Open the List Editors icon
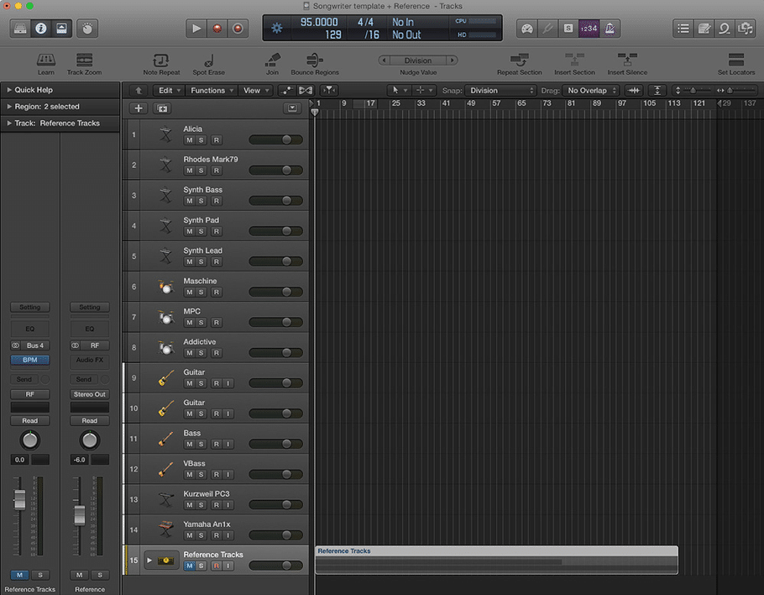The width and height of the screenshot is (764, 595). coord(683,29)
